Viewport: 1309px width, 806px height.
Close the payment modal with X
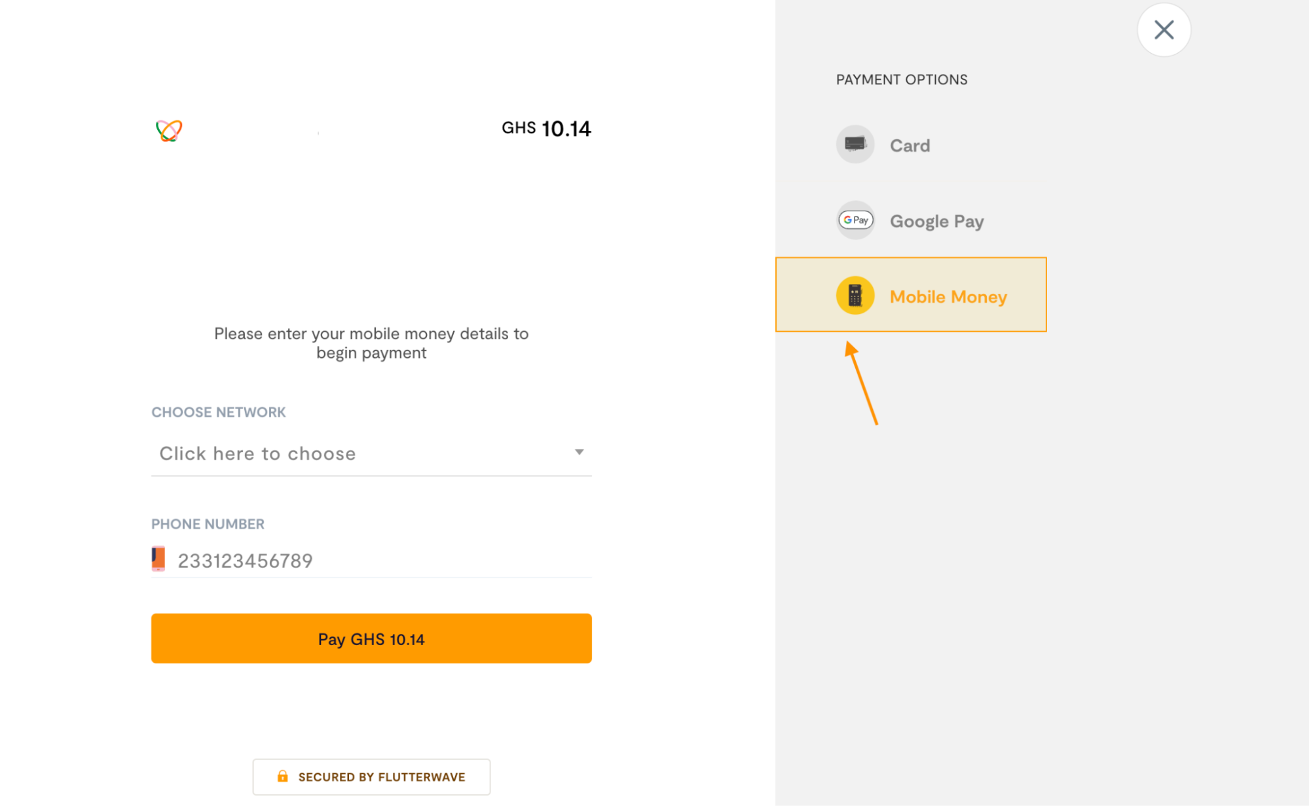(1164, 30)
